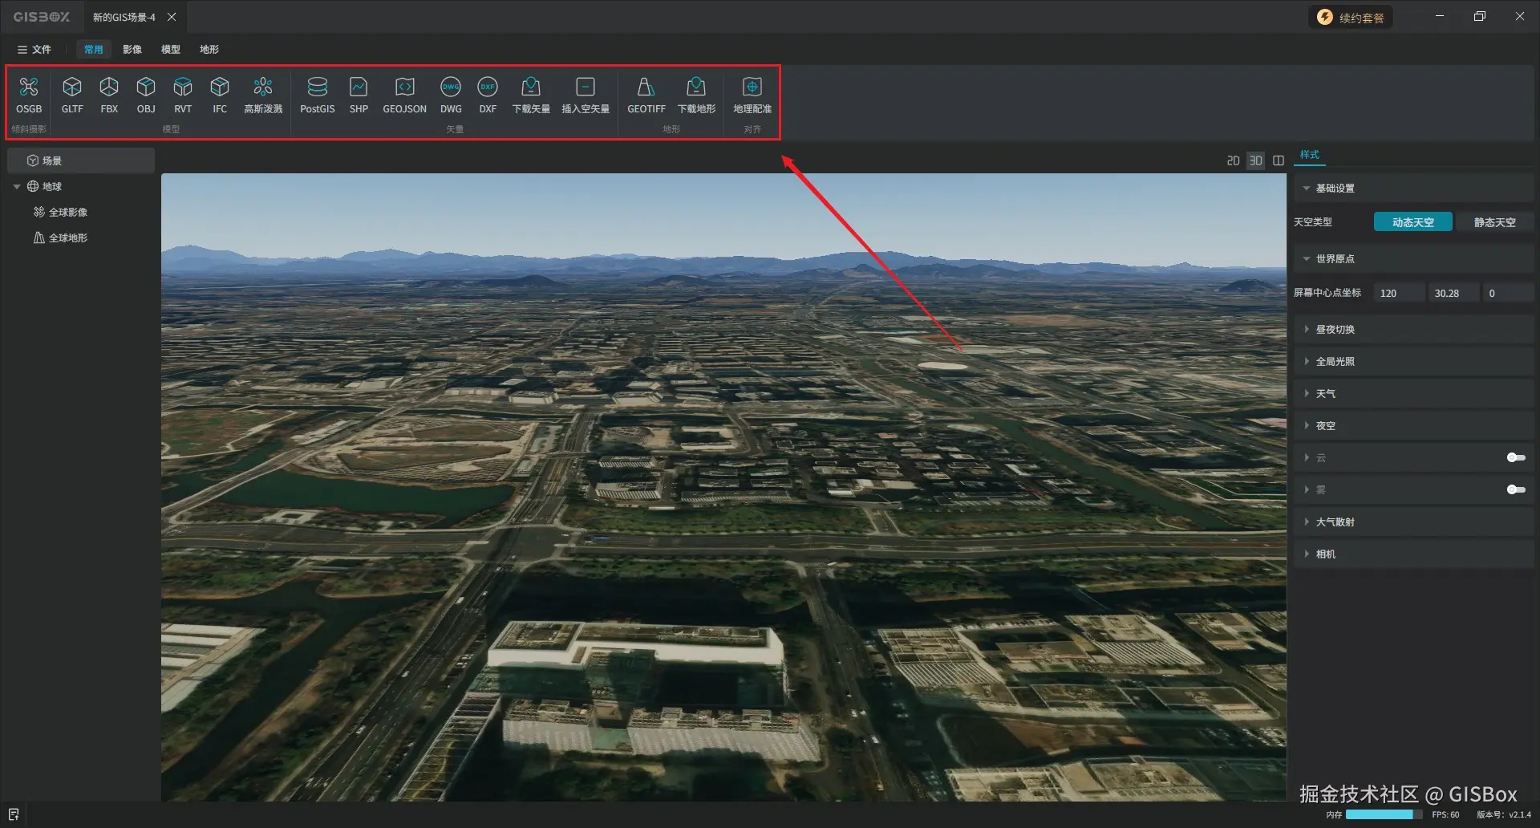This screenshot has height=828, width=1540.
Task: Close the 新的GIS场景-4 tab
Action: point(172,17)
